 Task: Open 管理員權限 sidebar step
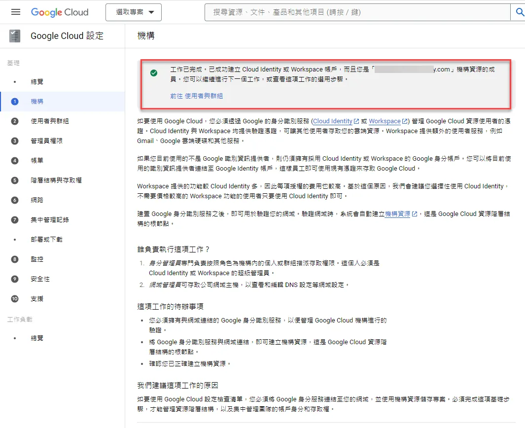[x=46, y=141]
